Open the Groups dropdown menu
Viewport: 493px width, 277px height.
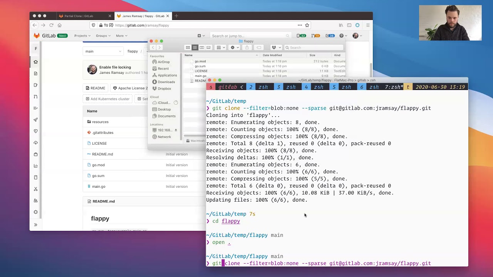click(x=103, y=36)
